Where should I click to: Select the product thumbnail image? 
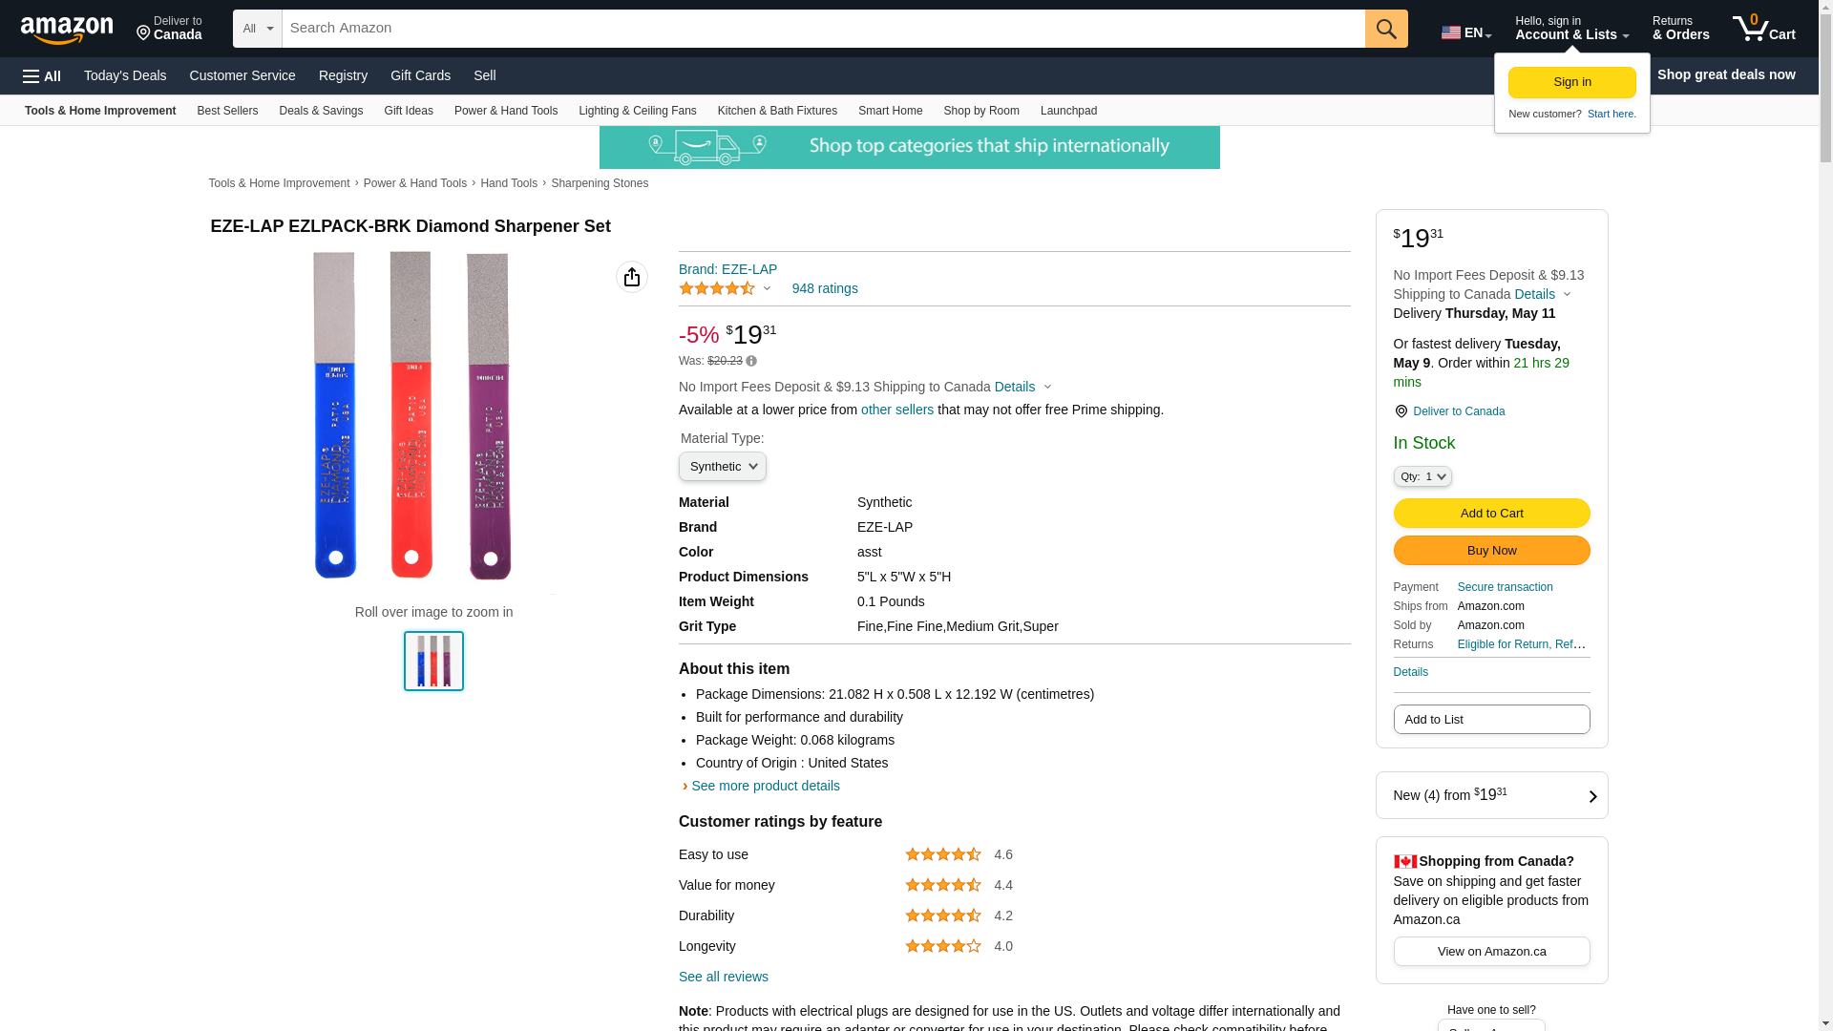point(433,661)
